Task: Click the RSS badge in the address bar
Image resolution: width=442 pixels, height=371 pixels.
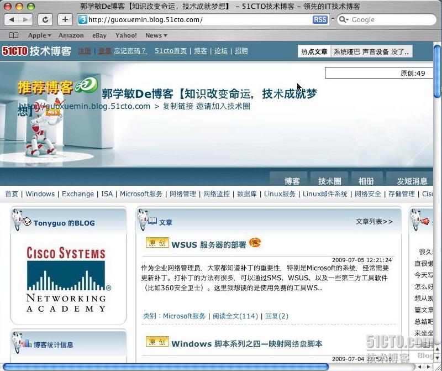Action: pos(320,19)
